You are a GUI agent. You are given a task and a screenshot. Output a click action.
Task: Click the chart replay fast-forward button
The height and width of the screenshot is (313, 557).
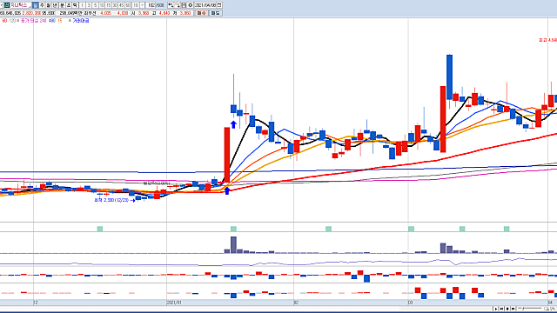click(513, 309)
